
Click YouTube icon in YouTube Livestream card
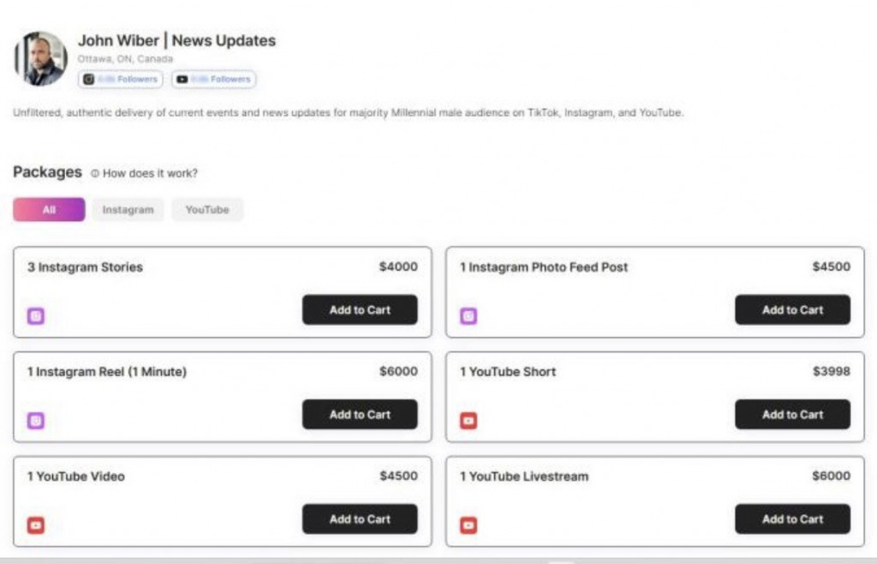(x=468, y=525)
